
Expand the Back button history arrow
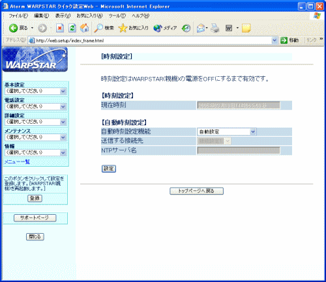point(32,28)
